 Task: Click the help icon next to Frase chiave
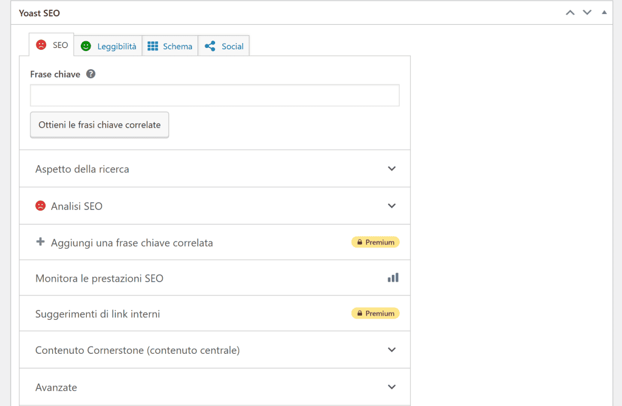[91, 74]
